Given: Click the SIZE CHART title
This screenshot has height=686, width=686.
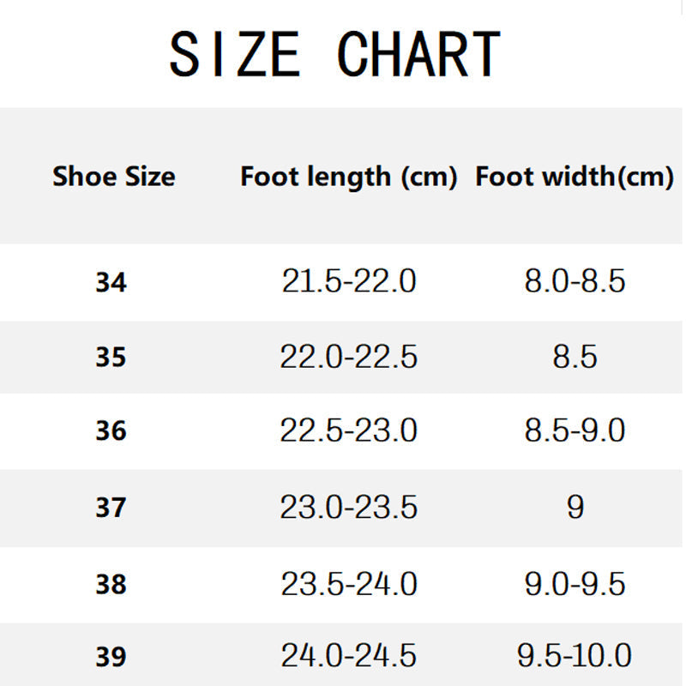Looking at the screenshot, I should click(334, 53).
